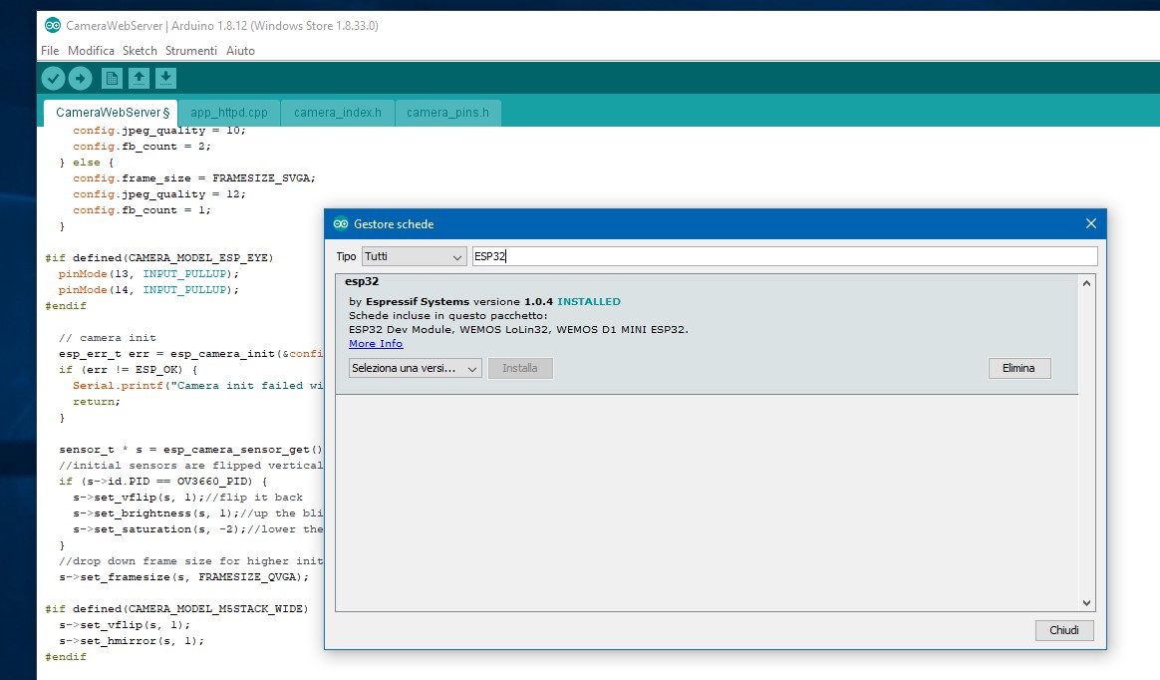The height and width of the screenshot is (680, 1160).
Task: Click the Chiudi button
Action: pyautogui.click(x=1063, y=630)
